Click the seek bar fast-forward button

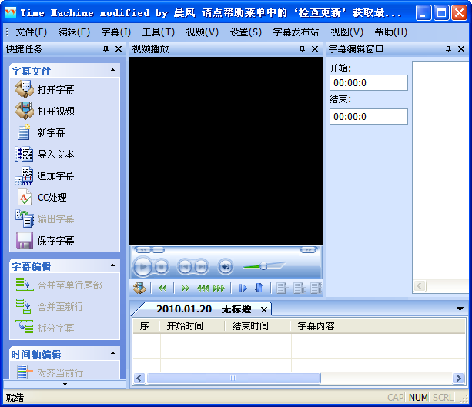(x=308, y=250)
